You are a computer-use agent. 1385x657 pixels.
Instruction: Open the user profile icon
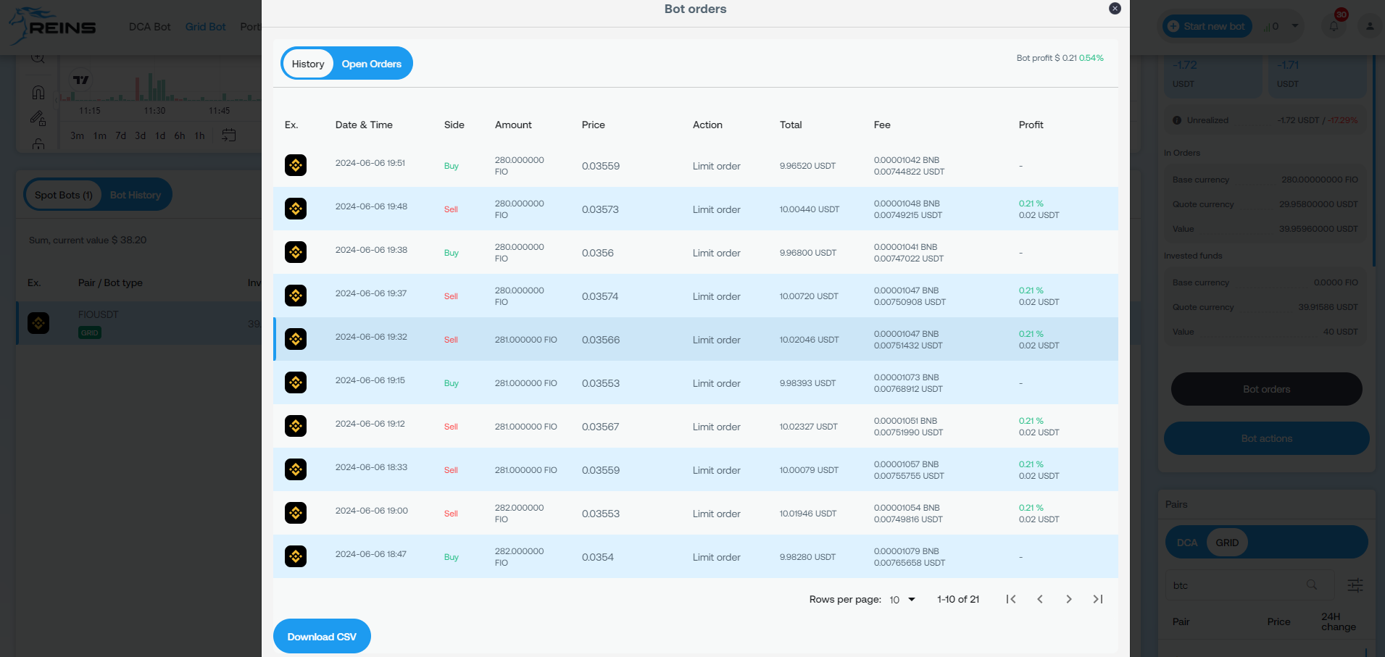pyautogui.click(x=1369, y=26)
